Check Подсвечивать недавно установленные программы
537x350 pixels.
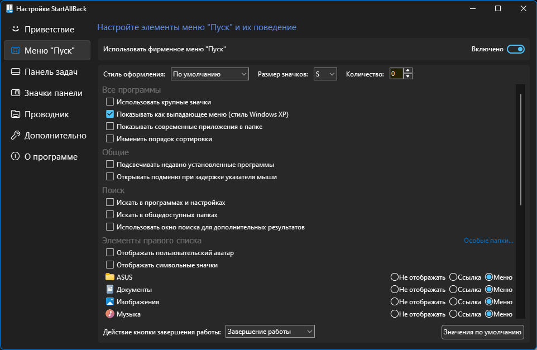pos(110,164)
